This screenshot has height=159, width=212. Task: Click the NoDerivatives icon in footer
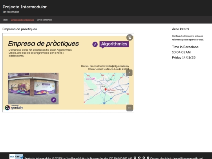point(148,158)
